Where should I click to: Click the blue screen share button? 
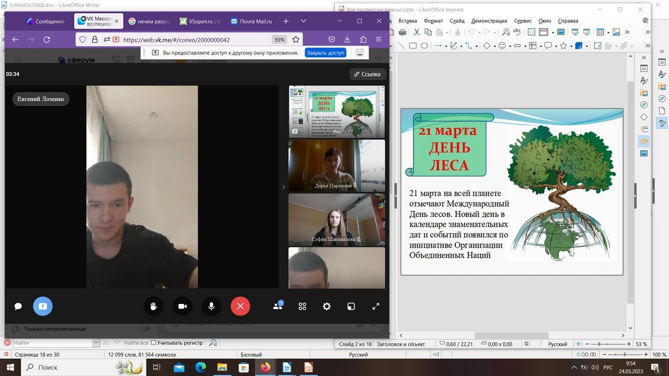tap(43, 307)
